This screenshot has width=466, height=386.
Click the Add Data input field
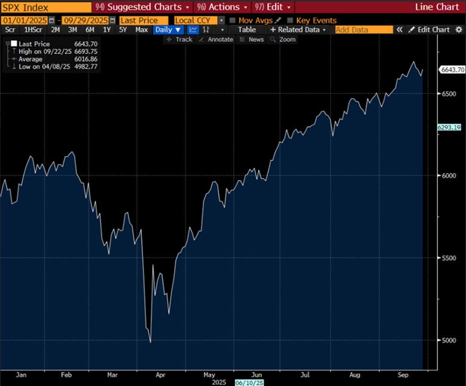point(363,29)
